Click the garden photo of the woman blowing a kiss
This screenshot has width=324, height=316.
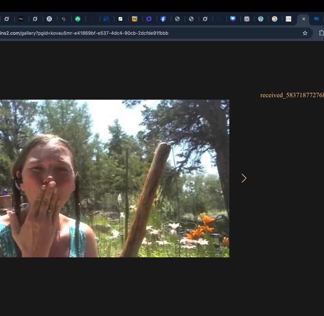tap(114, 179)
